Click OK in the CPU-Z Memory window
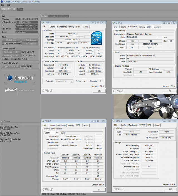 click(x=170, y=189)
